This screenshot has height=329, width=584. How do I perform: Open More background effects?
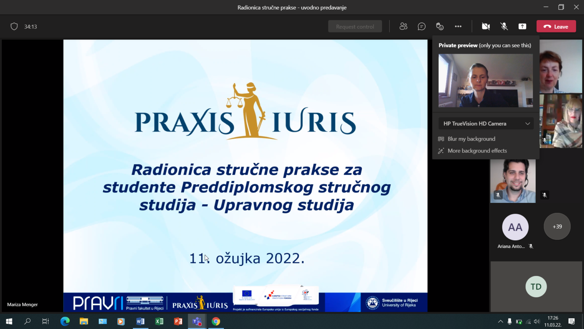[477, 151]
